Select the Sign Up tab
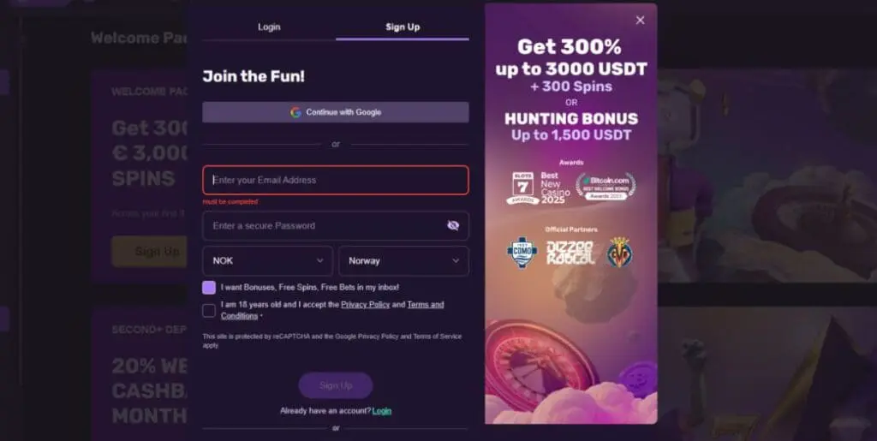The image size is (877, 441). [403, 27]
